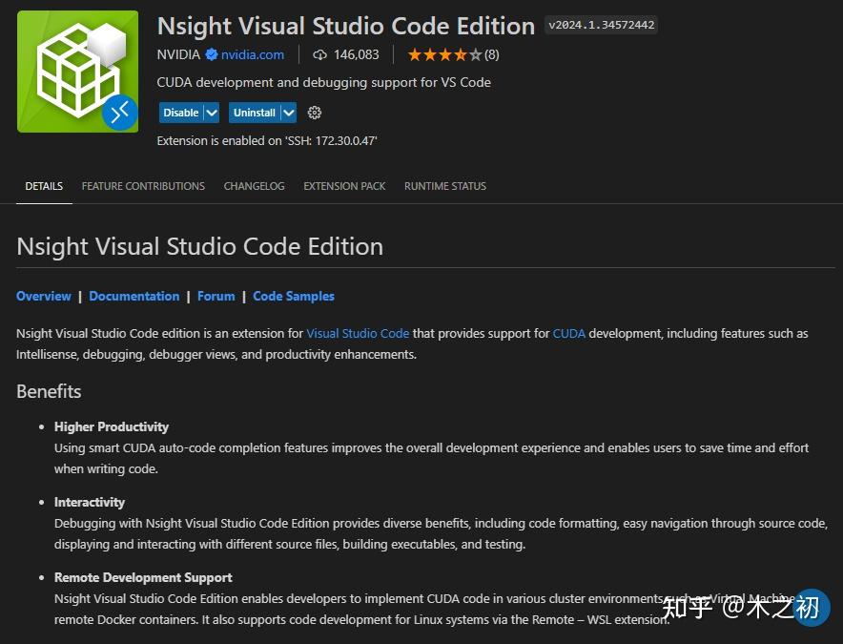Click the Uninstall button
This screenshot has width=843, height=644.
coord(254,113)
